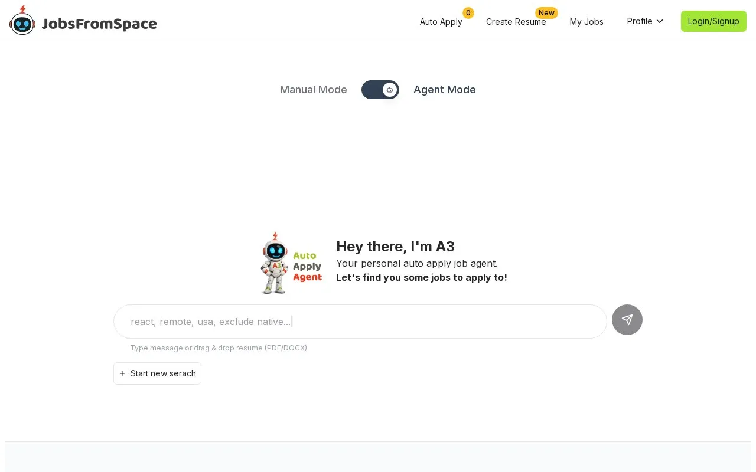Click 'Let's find you some jobs' text
Viewport: 756px width, 472px height.
point(422,277)
